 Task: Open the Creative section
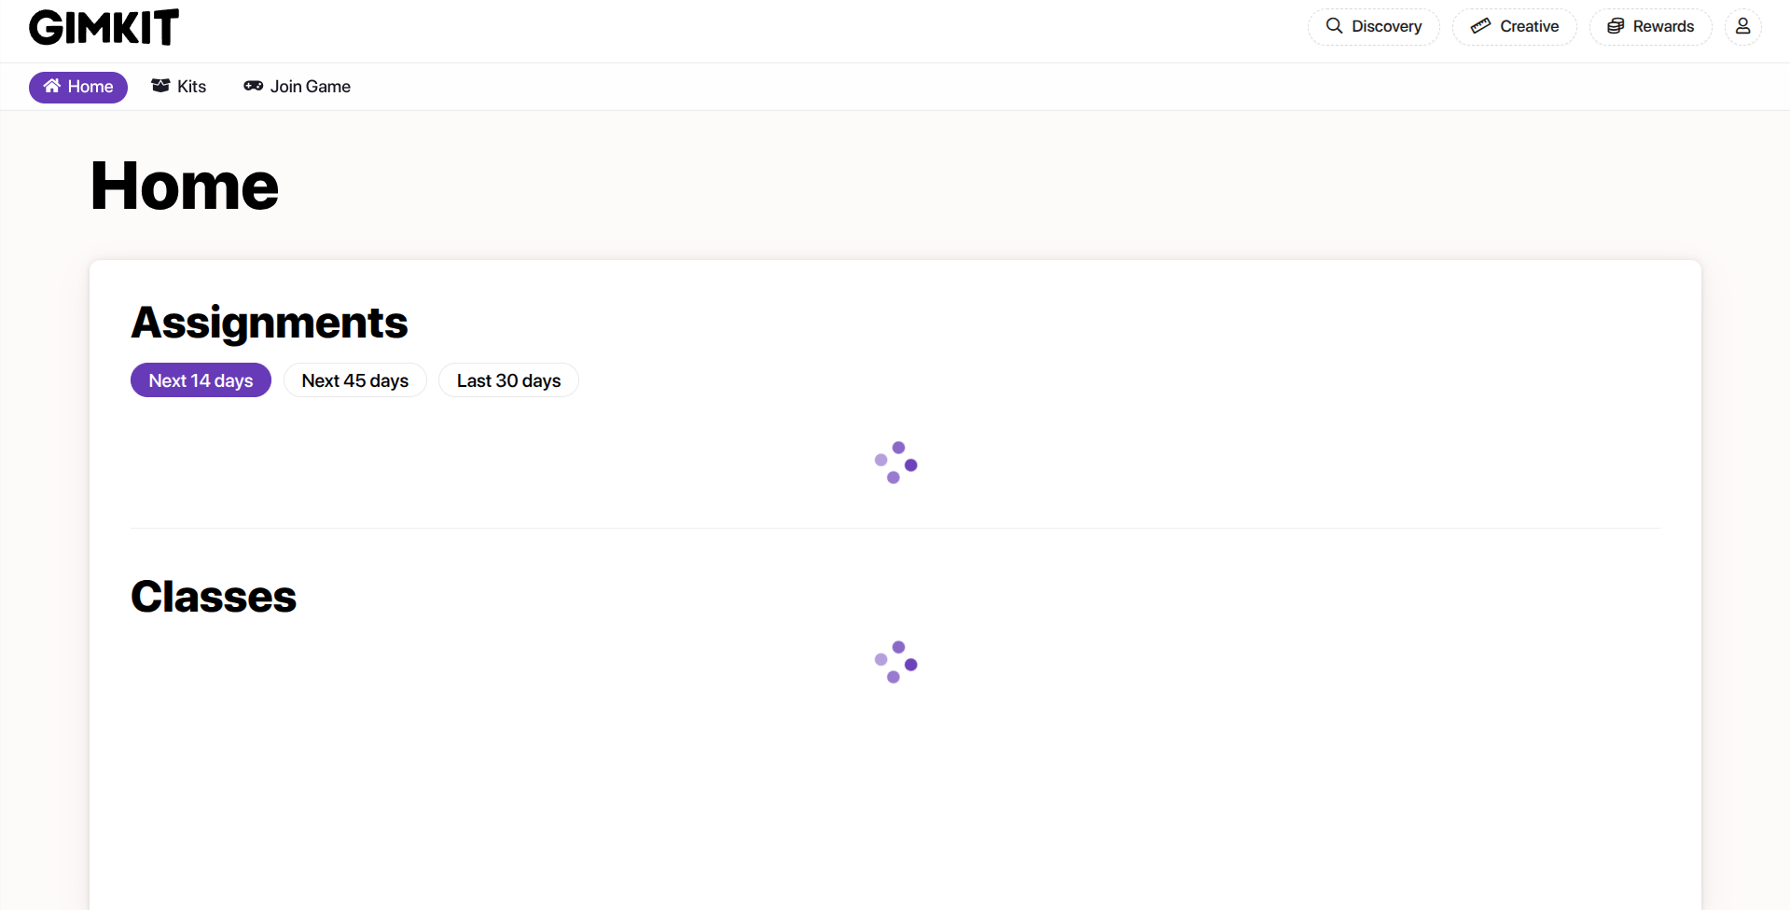click(1529, 26)
